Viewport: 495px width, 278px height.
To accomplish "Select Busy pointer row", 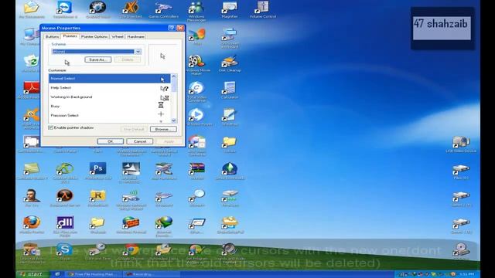I will coord(109,107).
